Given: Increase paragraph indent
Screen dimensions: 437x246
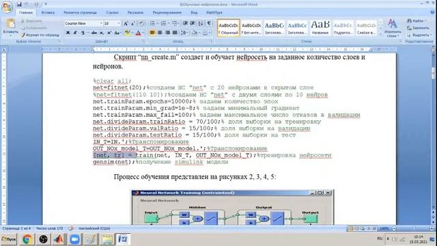Looking at the screenshot, I should tap(193, 23).
